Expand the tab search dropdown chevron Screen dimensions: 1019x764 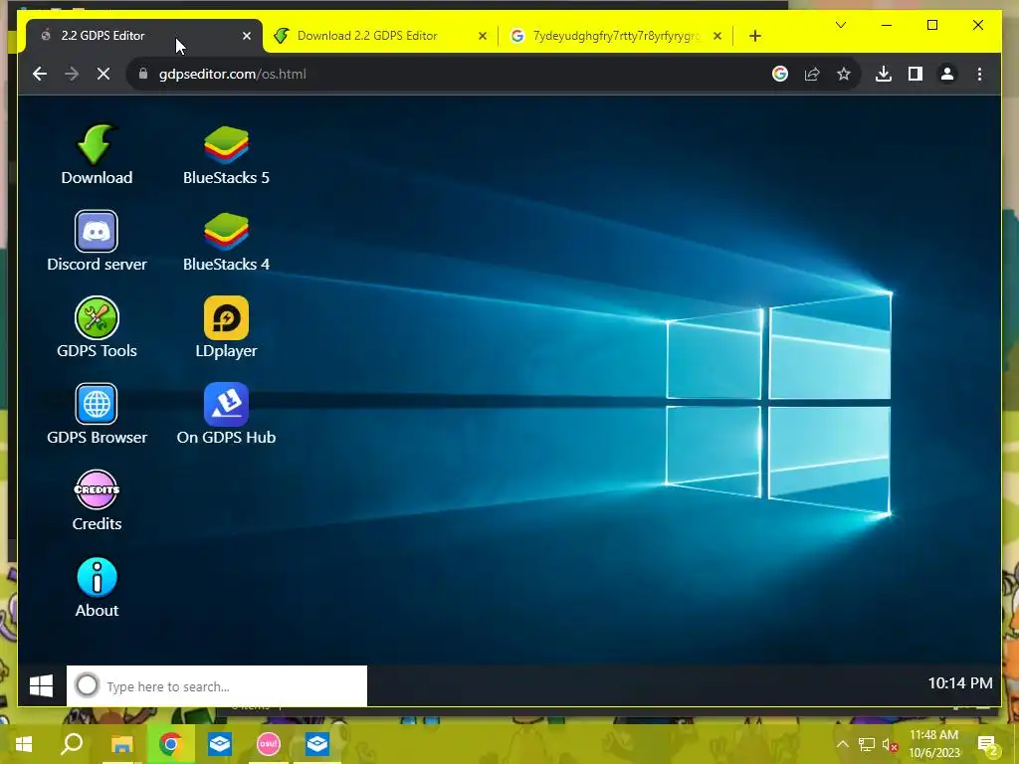[840, 25]
